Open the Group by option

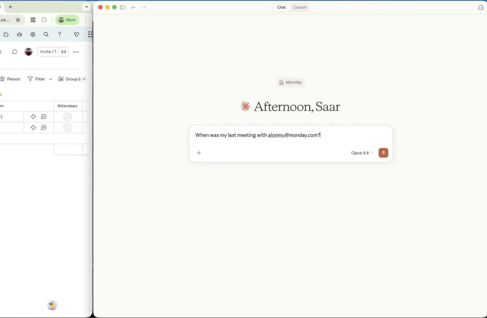coord(70,79)
